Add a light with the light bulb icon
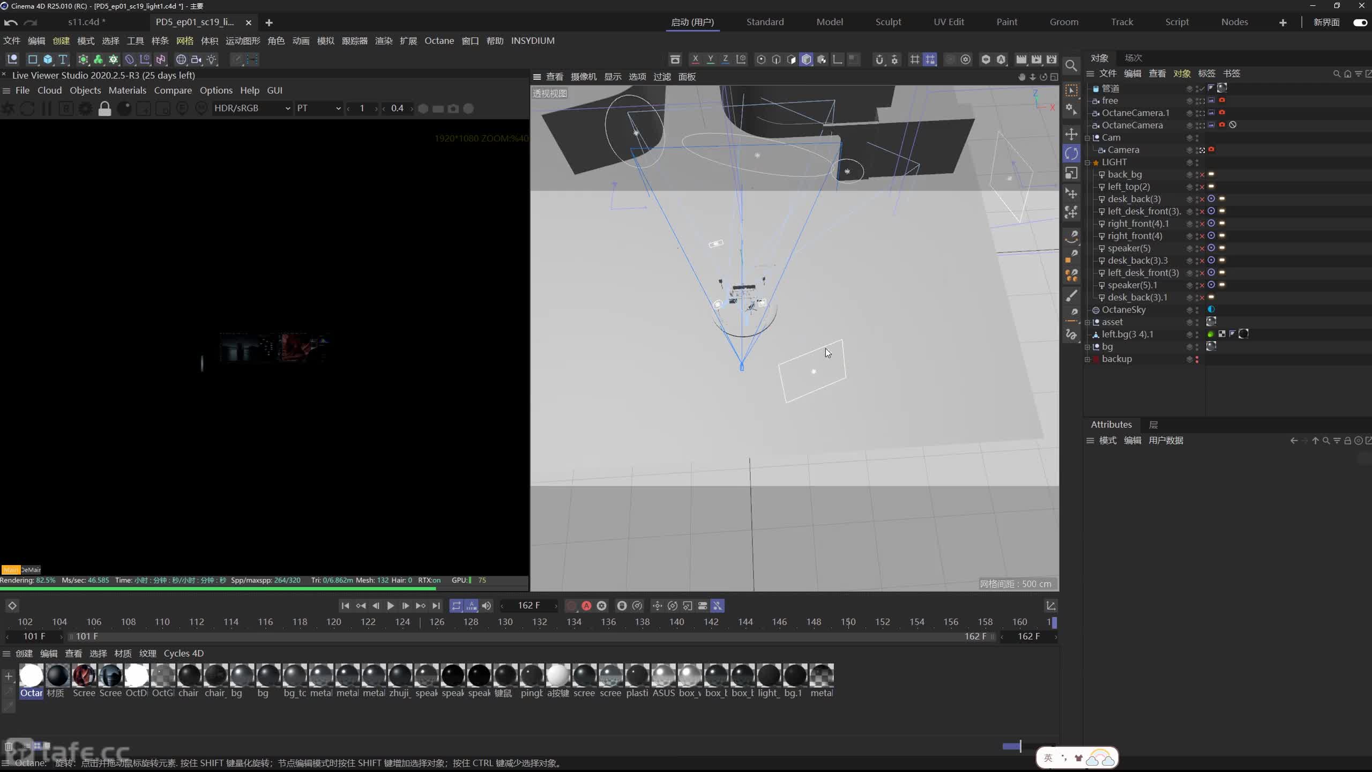Viewport: 1372px width, 772px height. coord(212,60)
